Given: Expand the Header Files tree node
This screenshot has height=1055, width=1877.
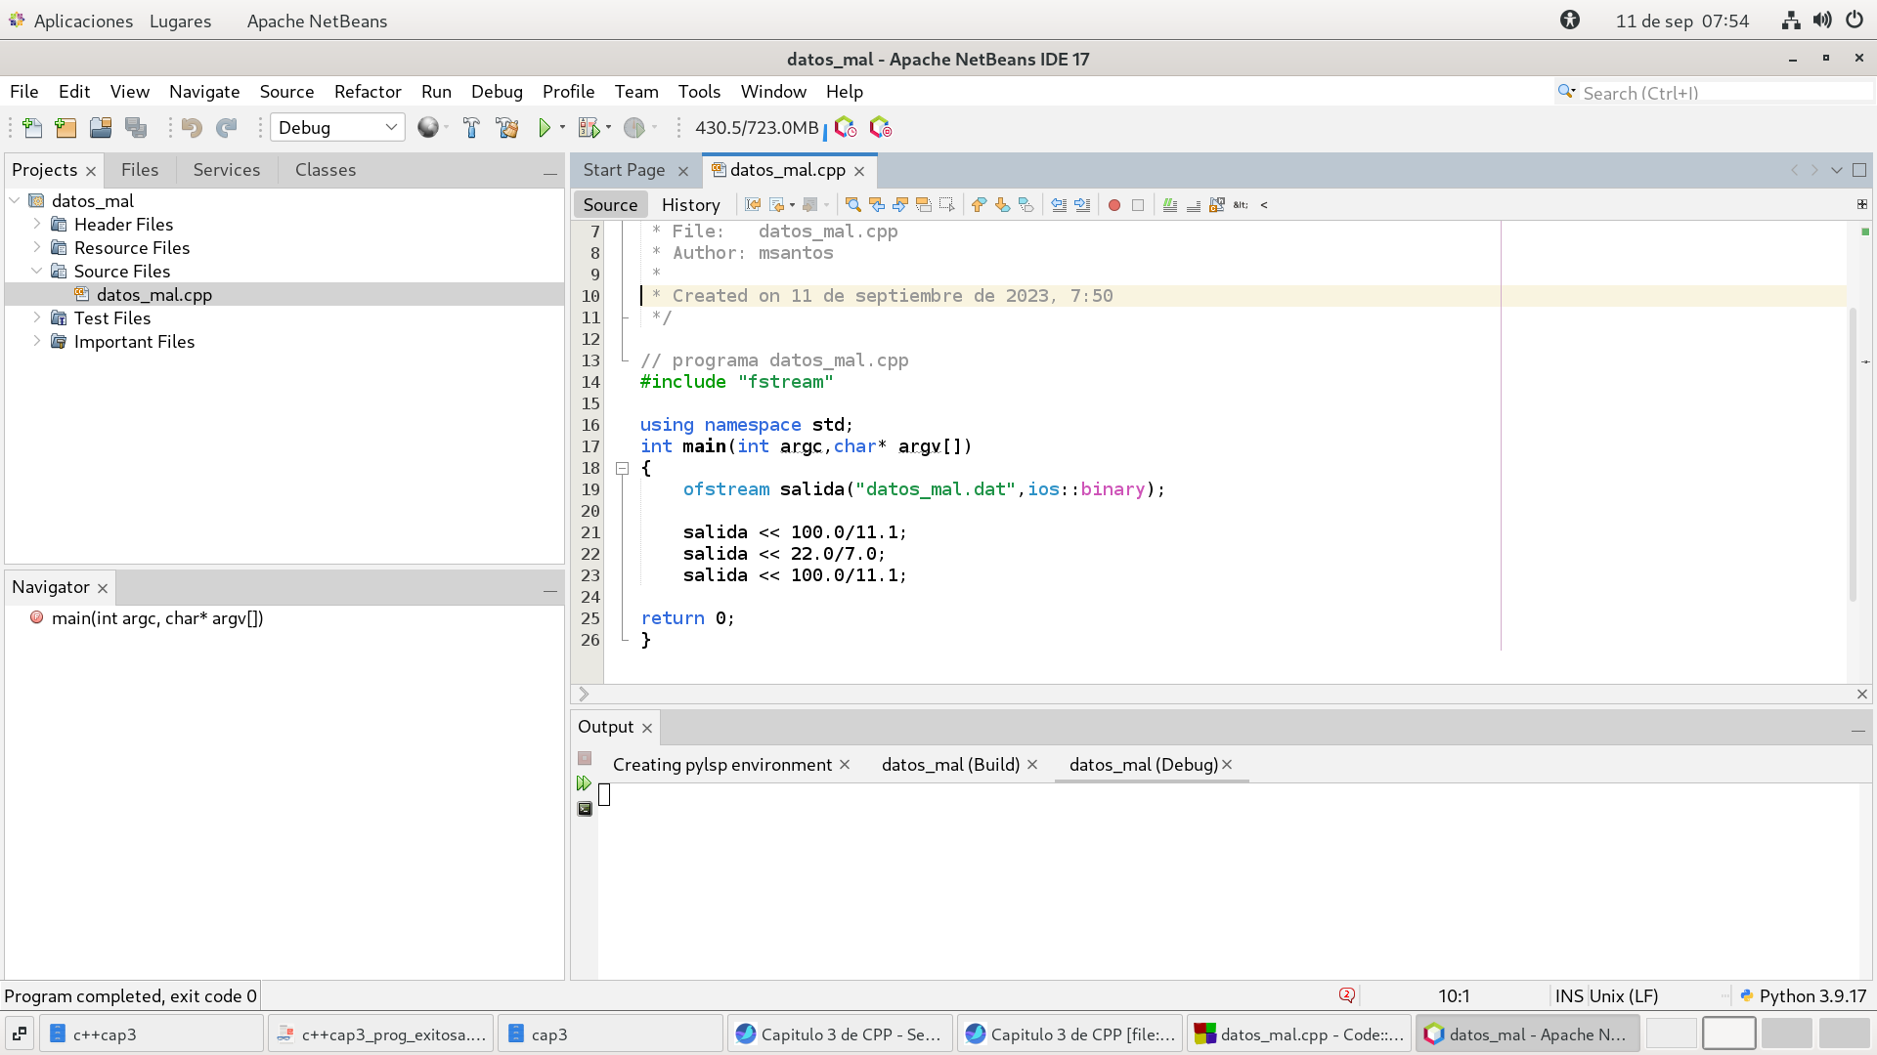Looking at the screenshot, I should [x=37, y=224].
